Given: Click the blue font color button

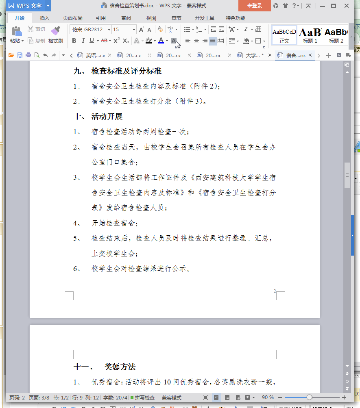Looking at the screenshot, I should click(x=161, y=41).
